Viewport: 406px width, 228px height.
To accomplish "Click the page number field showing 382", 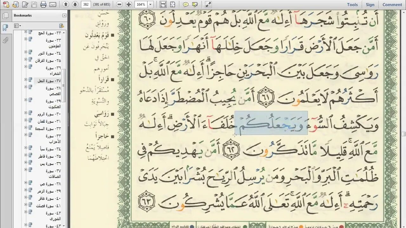I will [86, 4].
